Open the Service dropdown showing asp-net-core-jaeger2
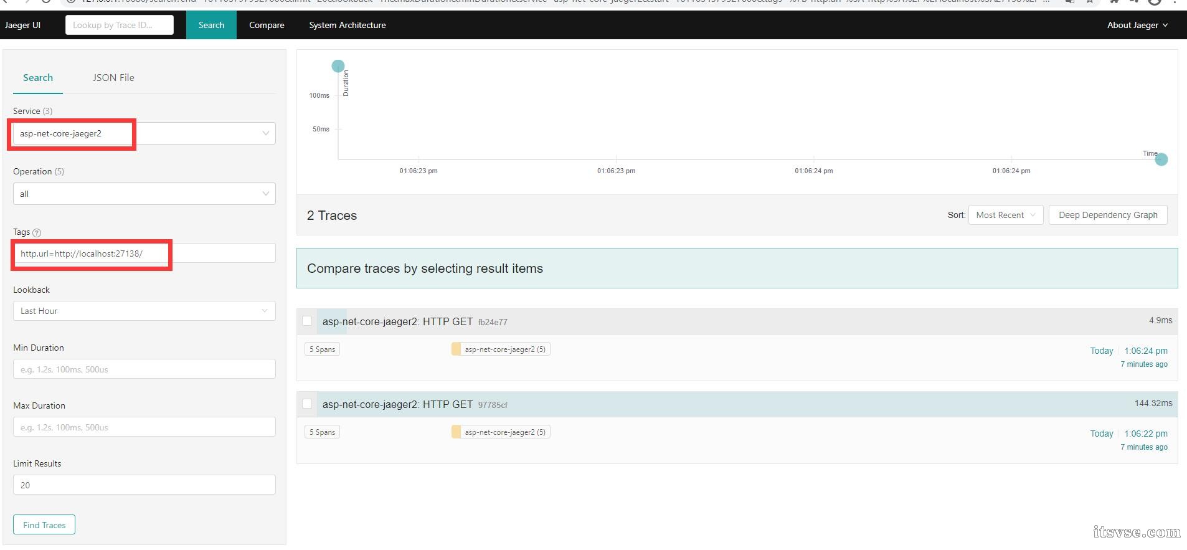This screenshot has height=550, width=1187. click(x=144, y=133)
